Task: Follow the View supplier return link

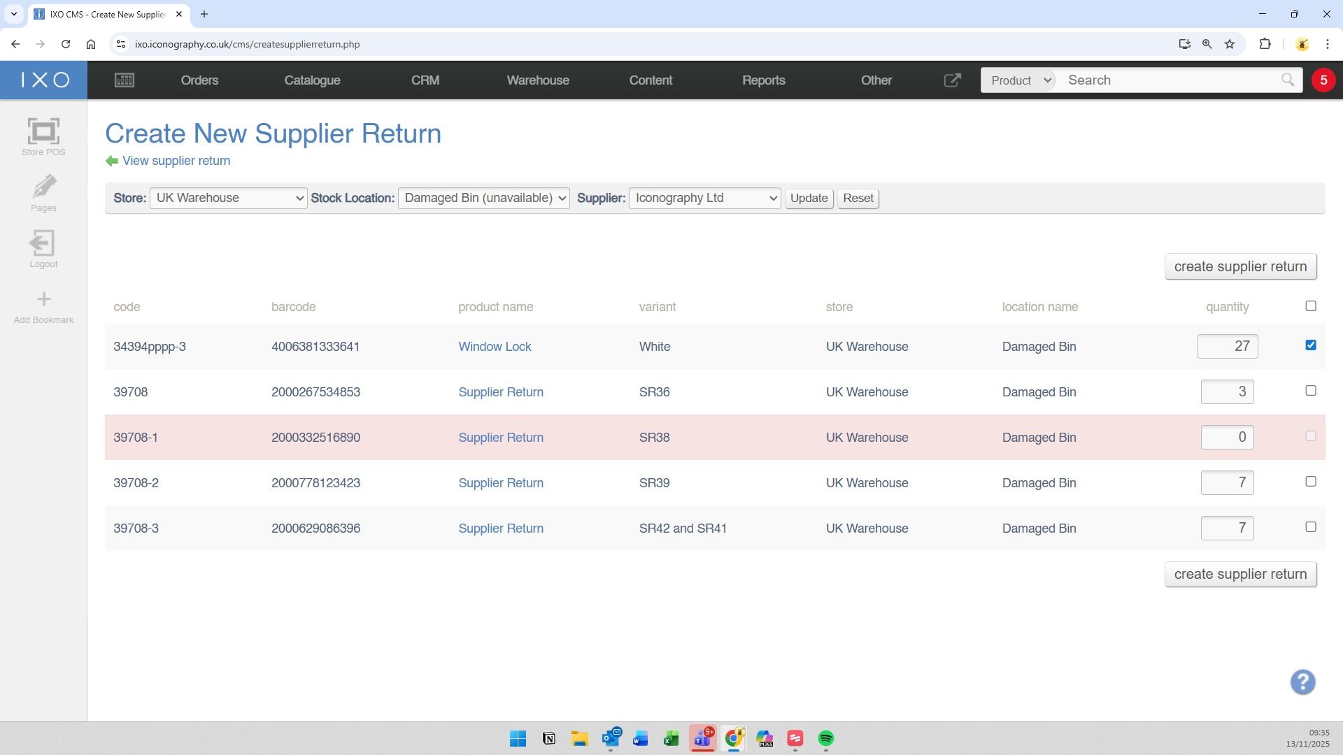Action: [176, 161]
